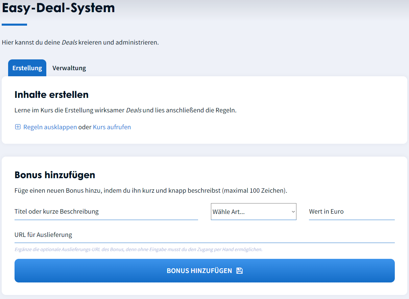The image size is (409, 299).
Task: Click the Wert in Euro field
Action: (352, 212)
